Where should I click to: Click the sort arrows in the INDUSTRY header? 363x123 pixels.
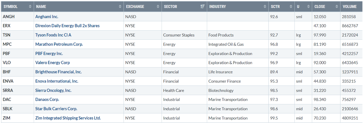265,7
